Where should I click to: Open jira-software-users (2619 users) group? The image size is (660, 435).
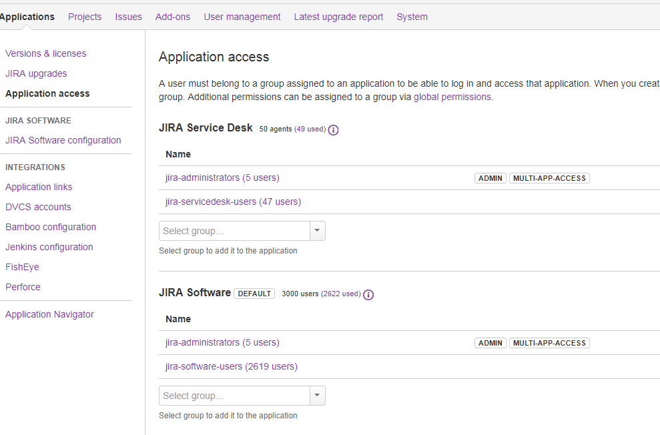(231, 366)
